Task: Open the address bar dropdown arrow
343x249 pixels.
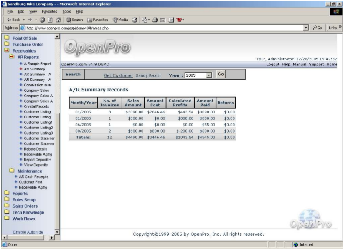Action: [x=306, y=28]
